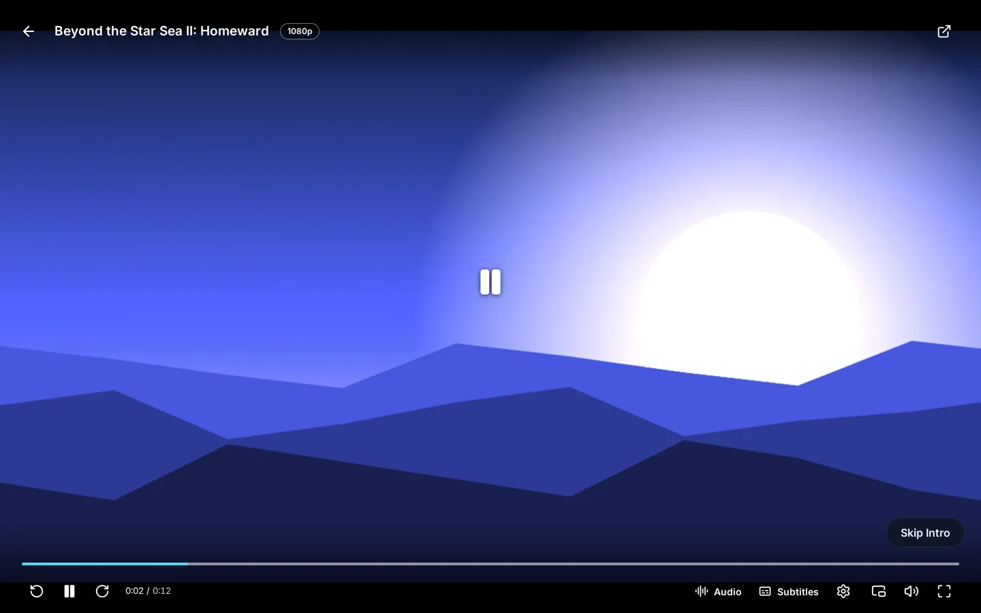
Task: Skip forward using the forward icon
Action: (102, 591)
